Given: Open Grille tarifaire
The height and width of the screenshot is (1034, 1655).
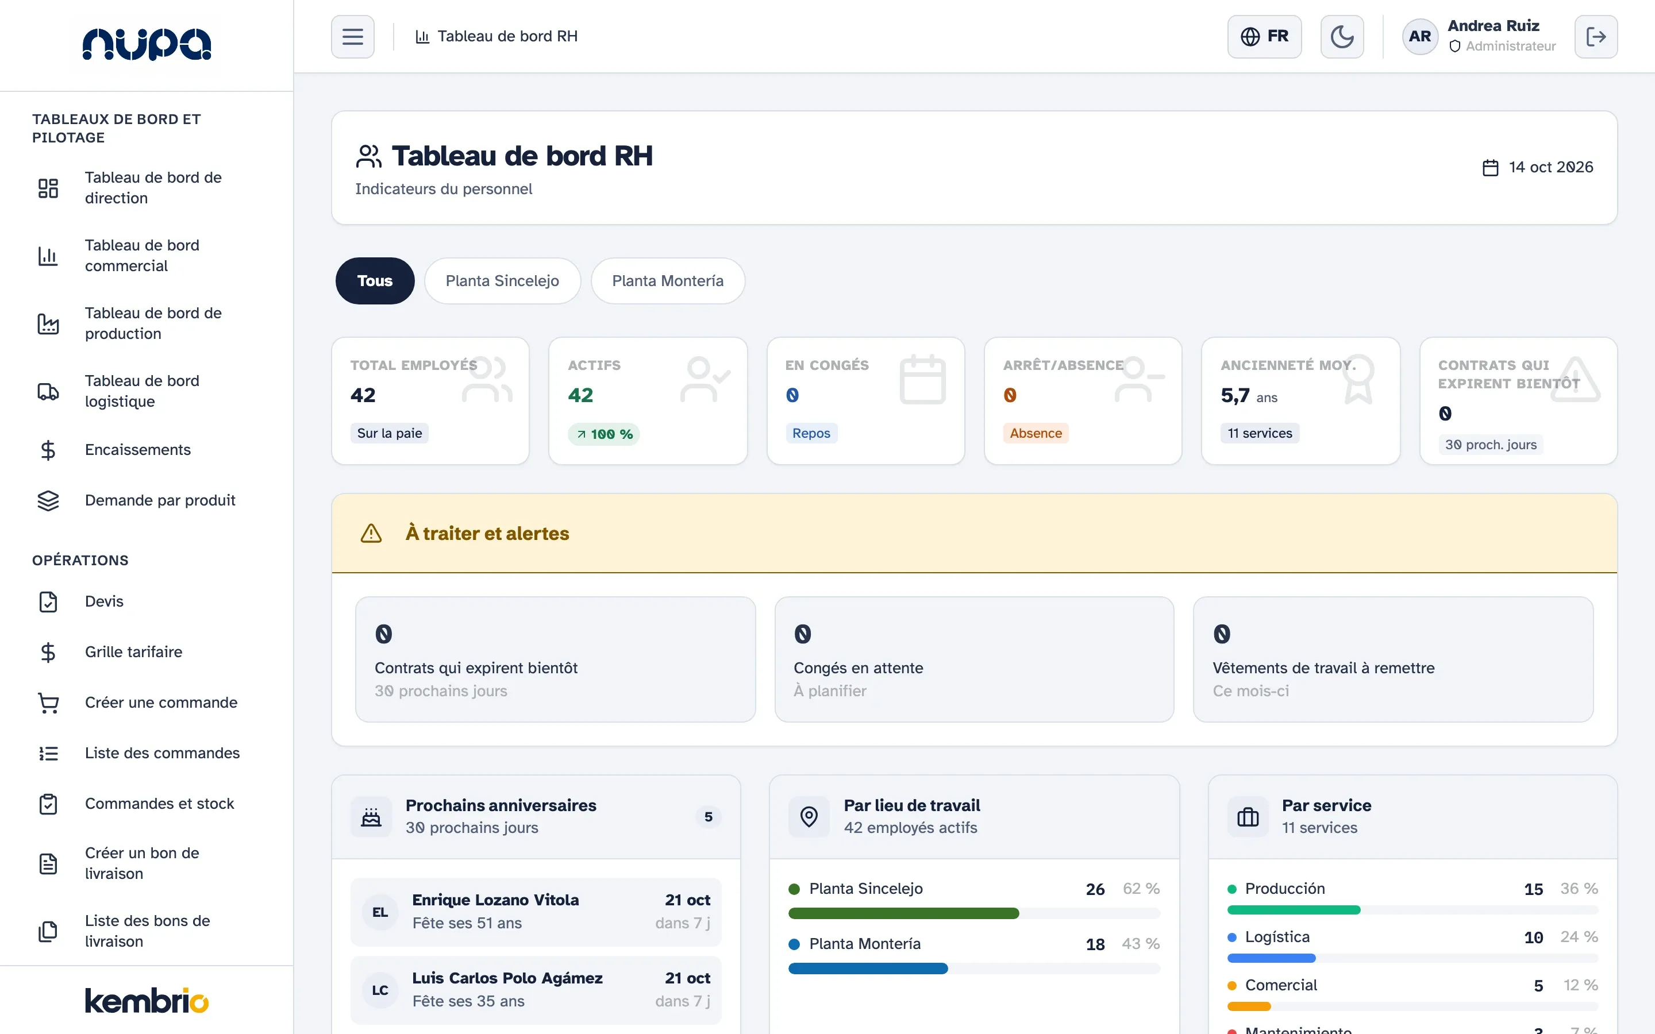Looking at the screenshot, I should [147, 652].
